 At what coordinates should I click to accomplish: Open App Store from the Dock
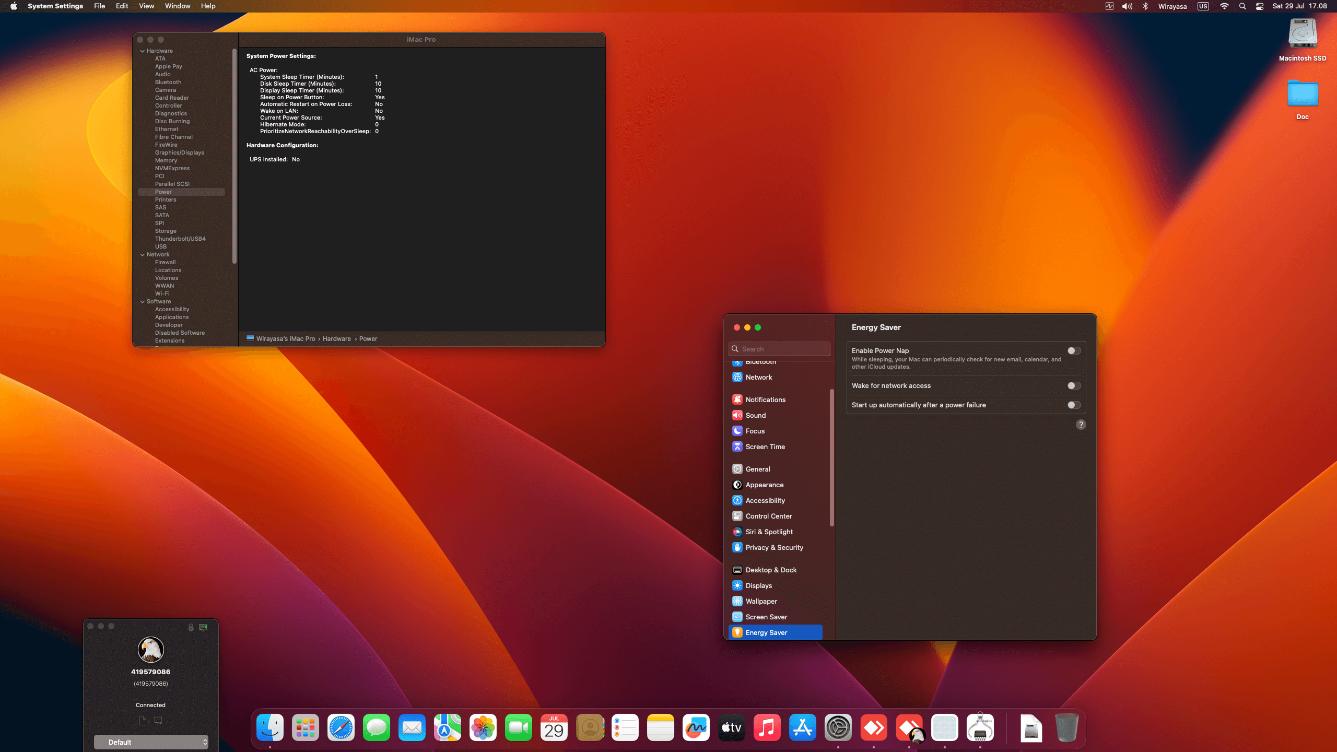tap(802, 727)
